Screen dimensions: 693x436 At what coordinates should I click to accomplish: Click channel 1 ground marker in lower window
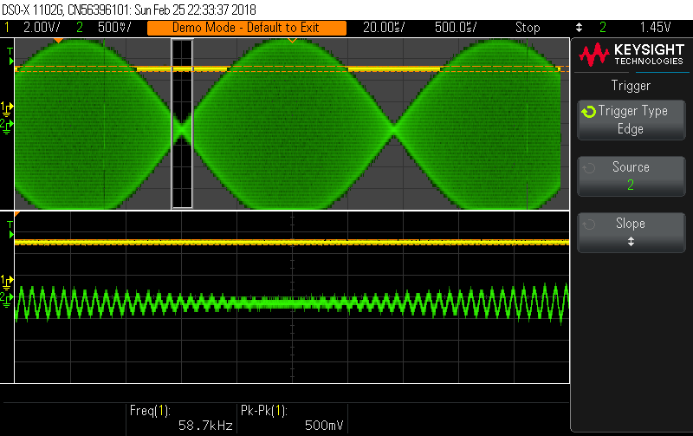[7, 281]
